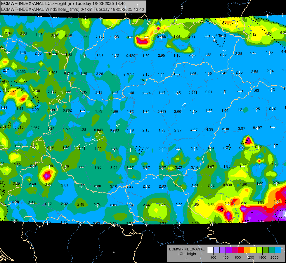Click the wind shear value 0.778

(85, 36)
